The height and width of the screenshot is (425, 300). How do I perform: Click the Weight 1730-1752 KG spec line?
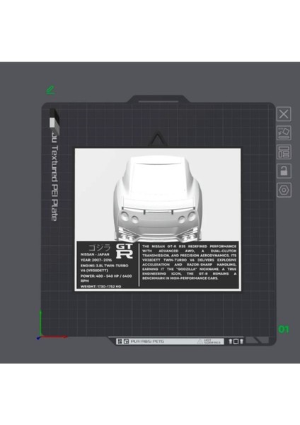pyautogui.click(x=100, y=286)
